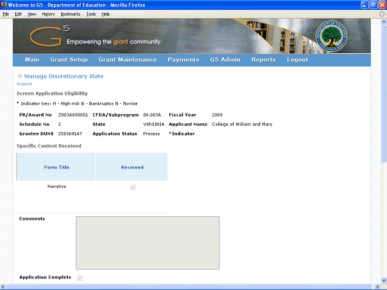This screenshot has width=387, height=290.
Task: Click the horizontal scrollbar right arrow
Action: pos(377,287)
